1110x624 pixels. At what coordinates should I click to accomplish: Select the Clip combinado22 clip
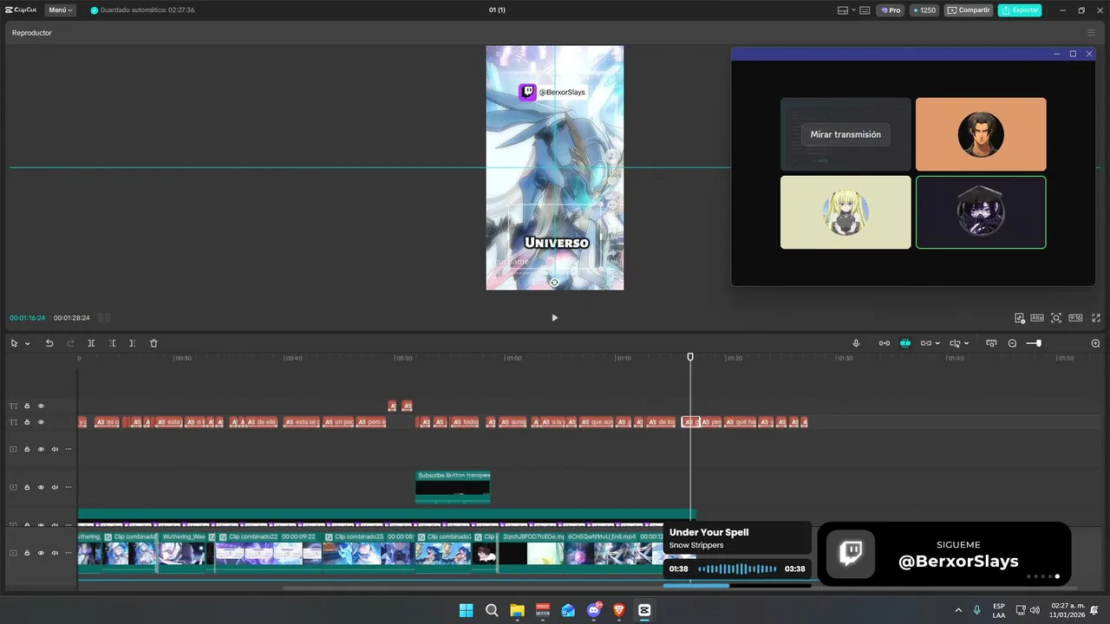[268, 552]
